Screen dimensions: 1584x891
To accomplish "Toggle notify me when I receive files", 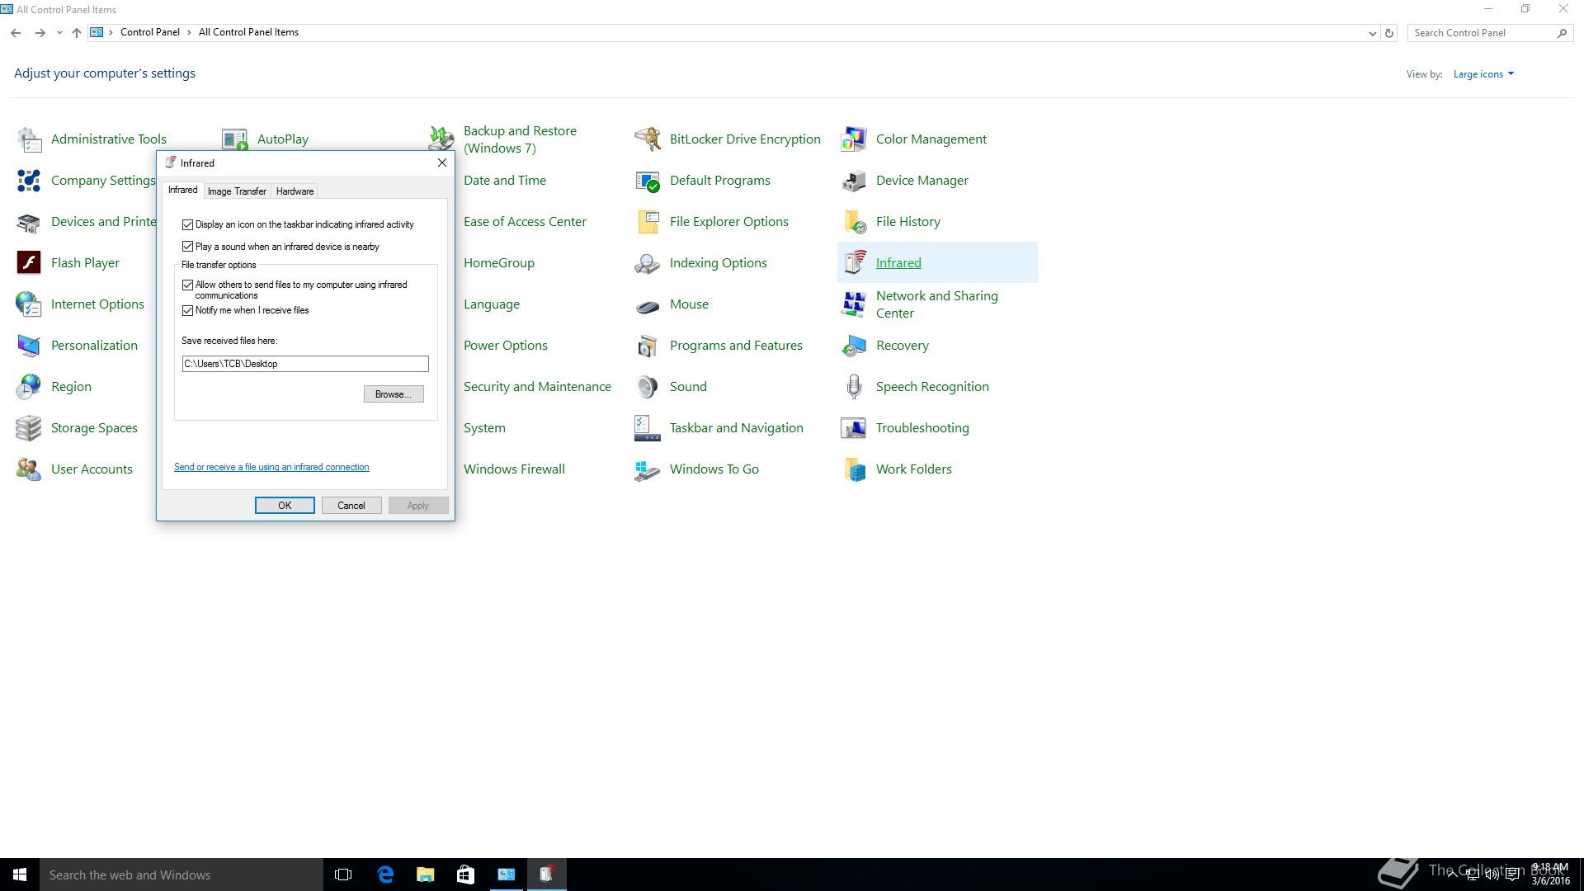I will coord(188,310).
